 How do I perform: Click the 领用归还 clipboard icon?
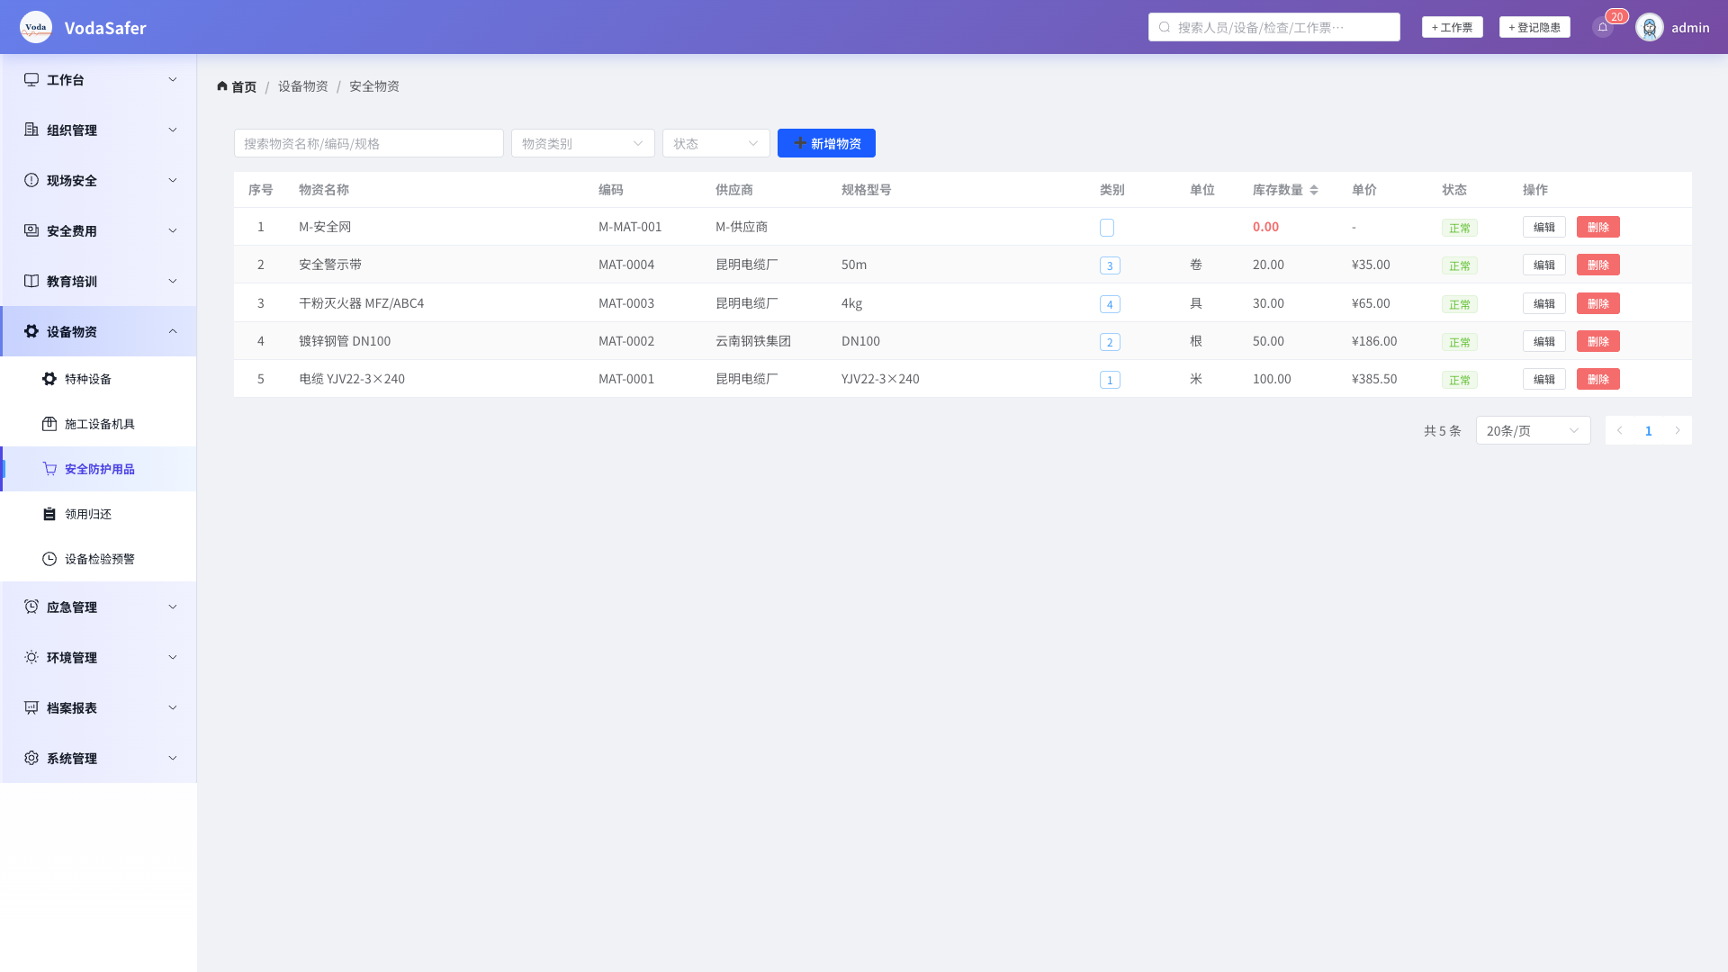click(x=49, y=514)
